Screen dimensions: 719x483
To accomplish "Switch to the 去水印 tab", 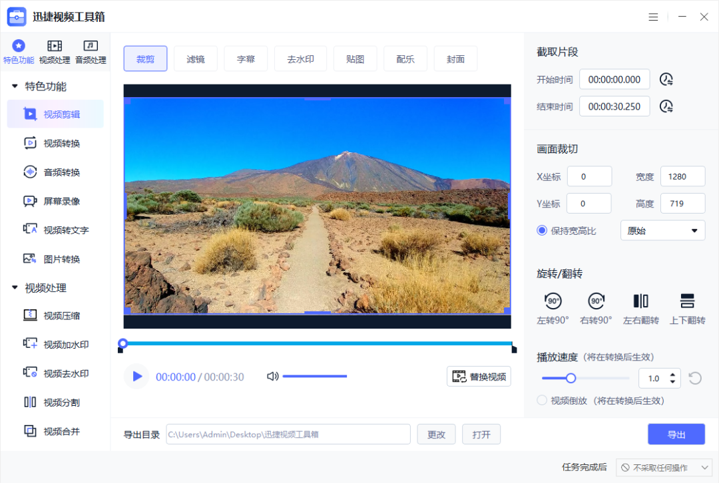I will pos(300,59).
